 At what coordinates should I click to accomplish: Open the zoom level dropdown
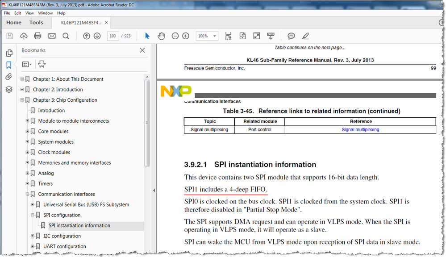[x=214, y=36]
